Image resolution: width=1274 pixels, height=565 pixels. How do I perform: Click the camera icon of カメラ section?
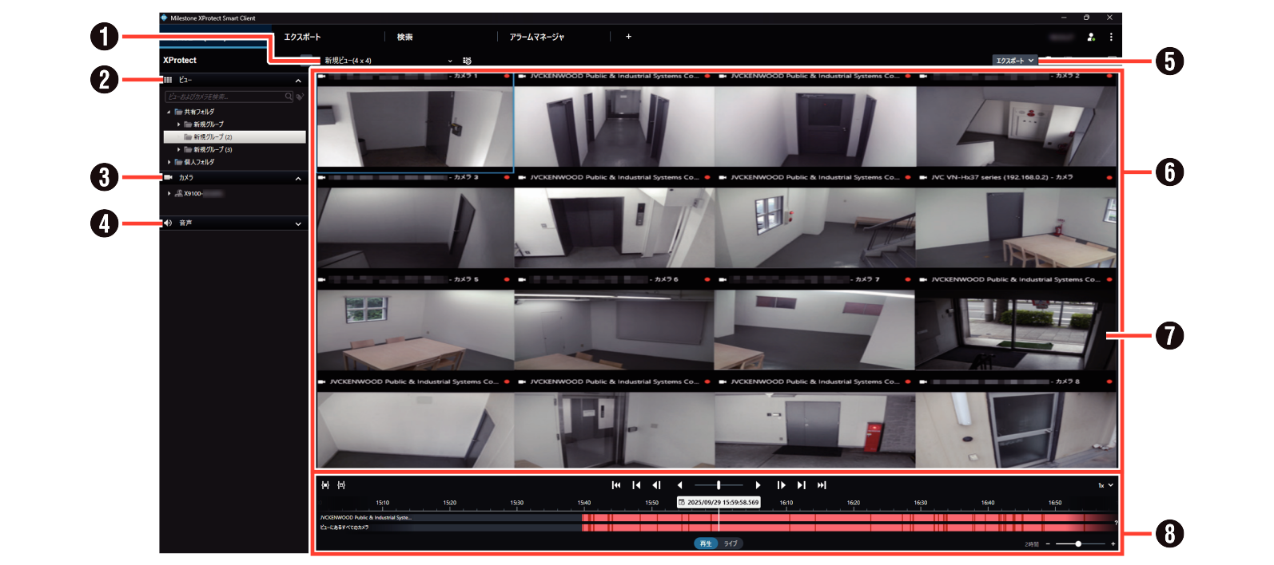[x=168, y=177]
